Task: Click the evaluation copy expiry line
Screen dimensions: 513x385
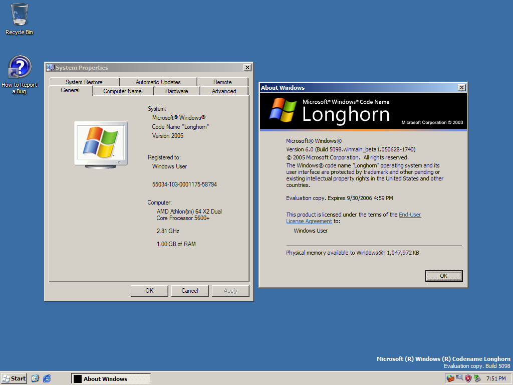Action: pos(340,198)
